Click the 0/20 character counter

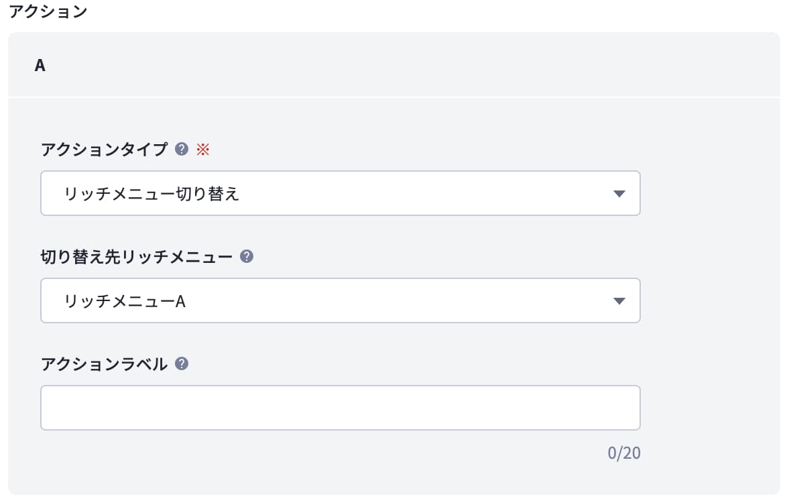623,453
